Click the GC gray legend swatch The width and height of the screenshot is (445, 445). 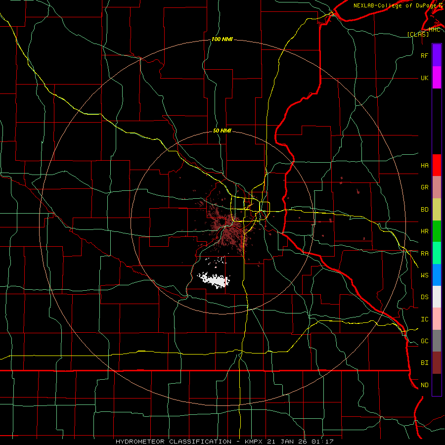click(x=437, y=341)
